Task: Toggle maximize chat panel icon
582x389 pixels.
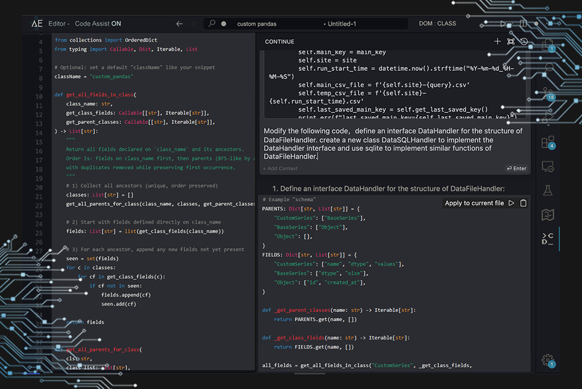Action: tap(510, 41)
